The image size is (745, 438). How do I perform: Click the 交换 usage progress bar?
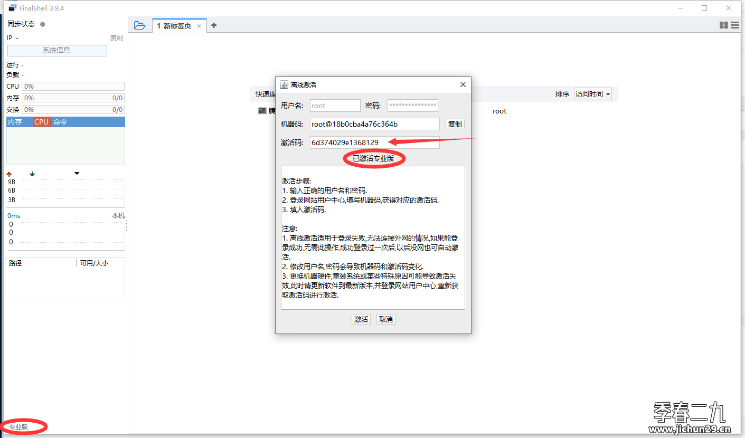tap(73, 109)
